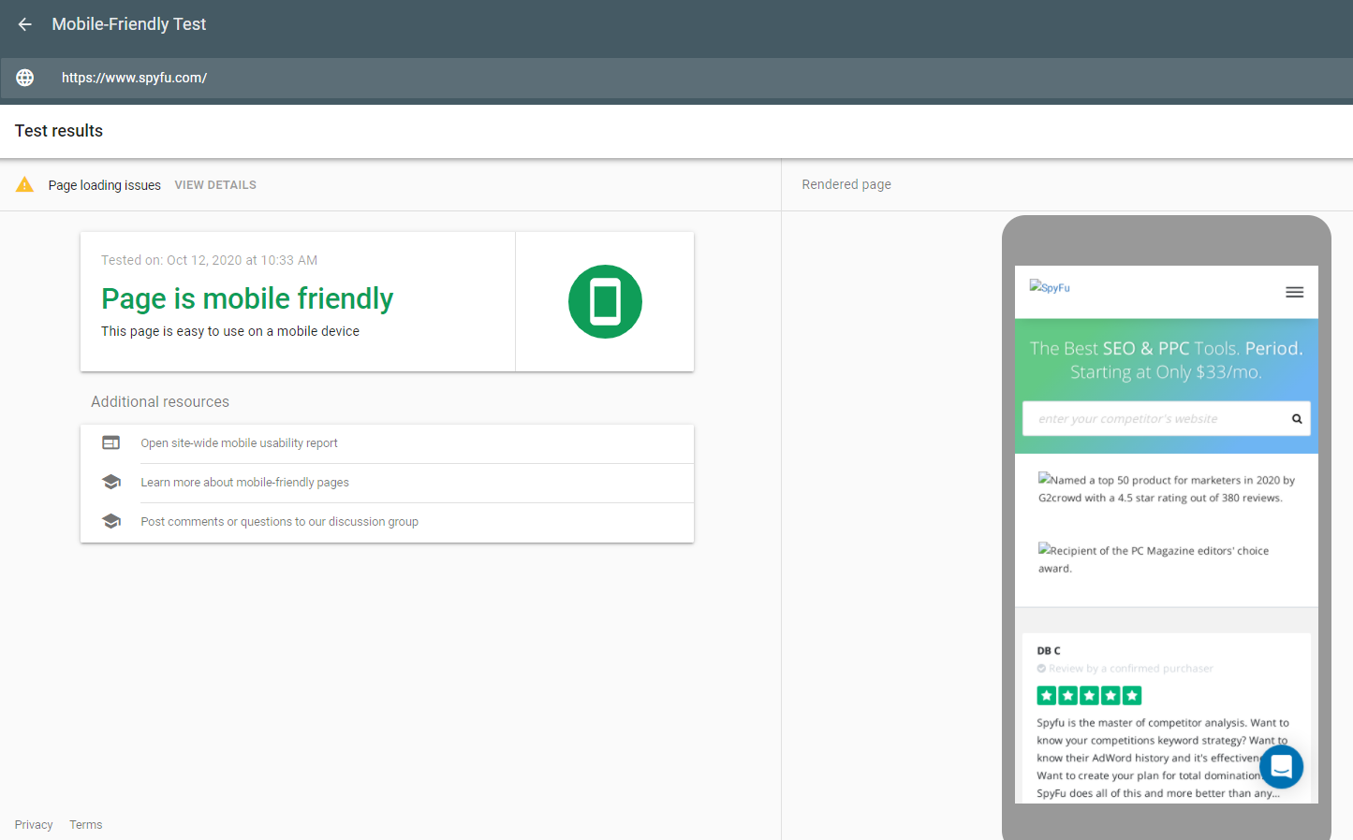Open the Privacy link in footer
The image size is (1353, 840).
pyautogui.click(x=34, y=825)
